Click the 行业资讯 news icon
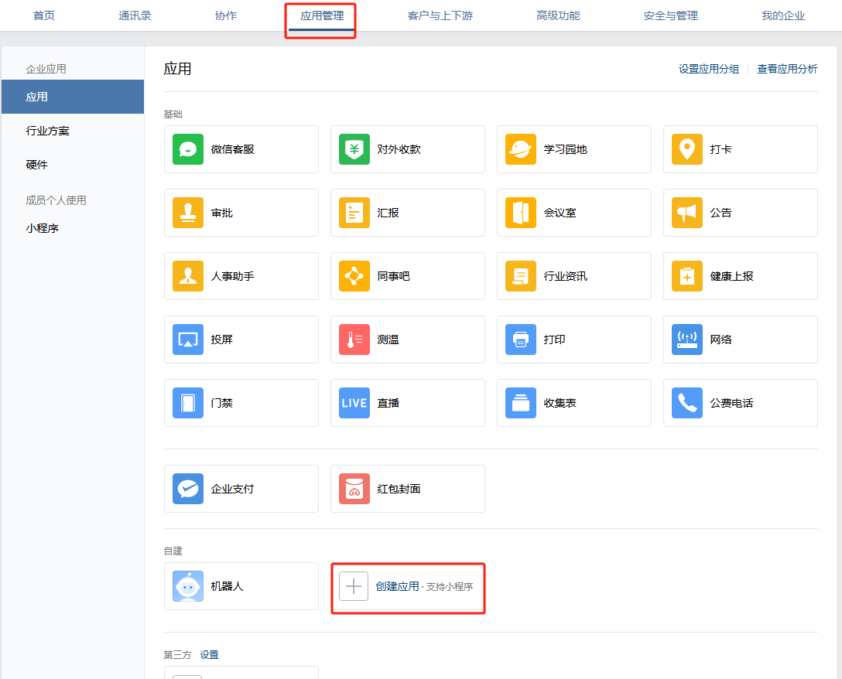The image size is (842, 679). [x=521, y=276]
